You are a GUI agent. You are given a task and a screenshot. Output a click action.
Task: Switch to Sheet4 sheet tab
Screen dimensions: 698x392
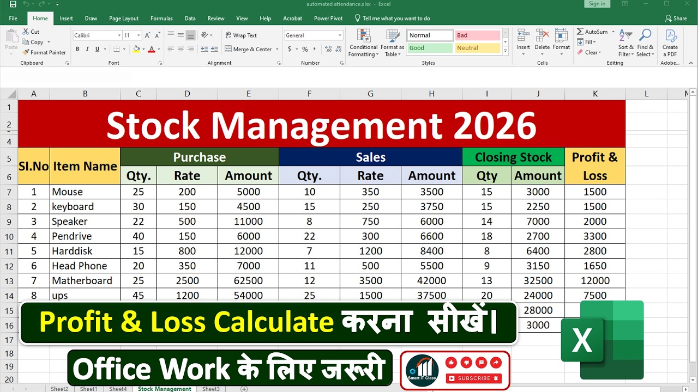click(118, 389)
